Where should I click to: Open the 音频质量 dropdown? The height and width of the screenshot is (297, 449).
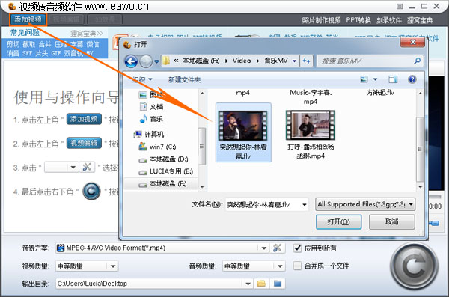click(254, 266)
